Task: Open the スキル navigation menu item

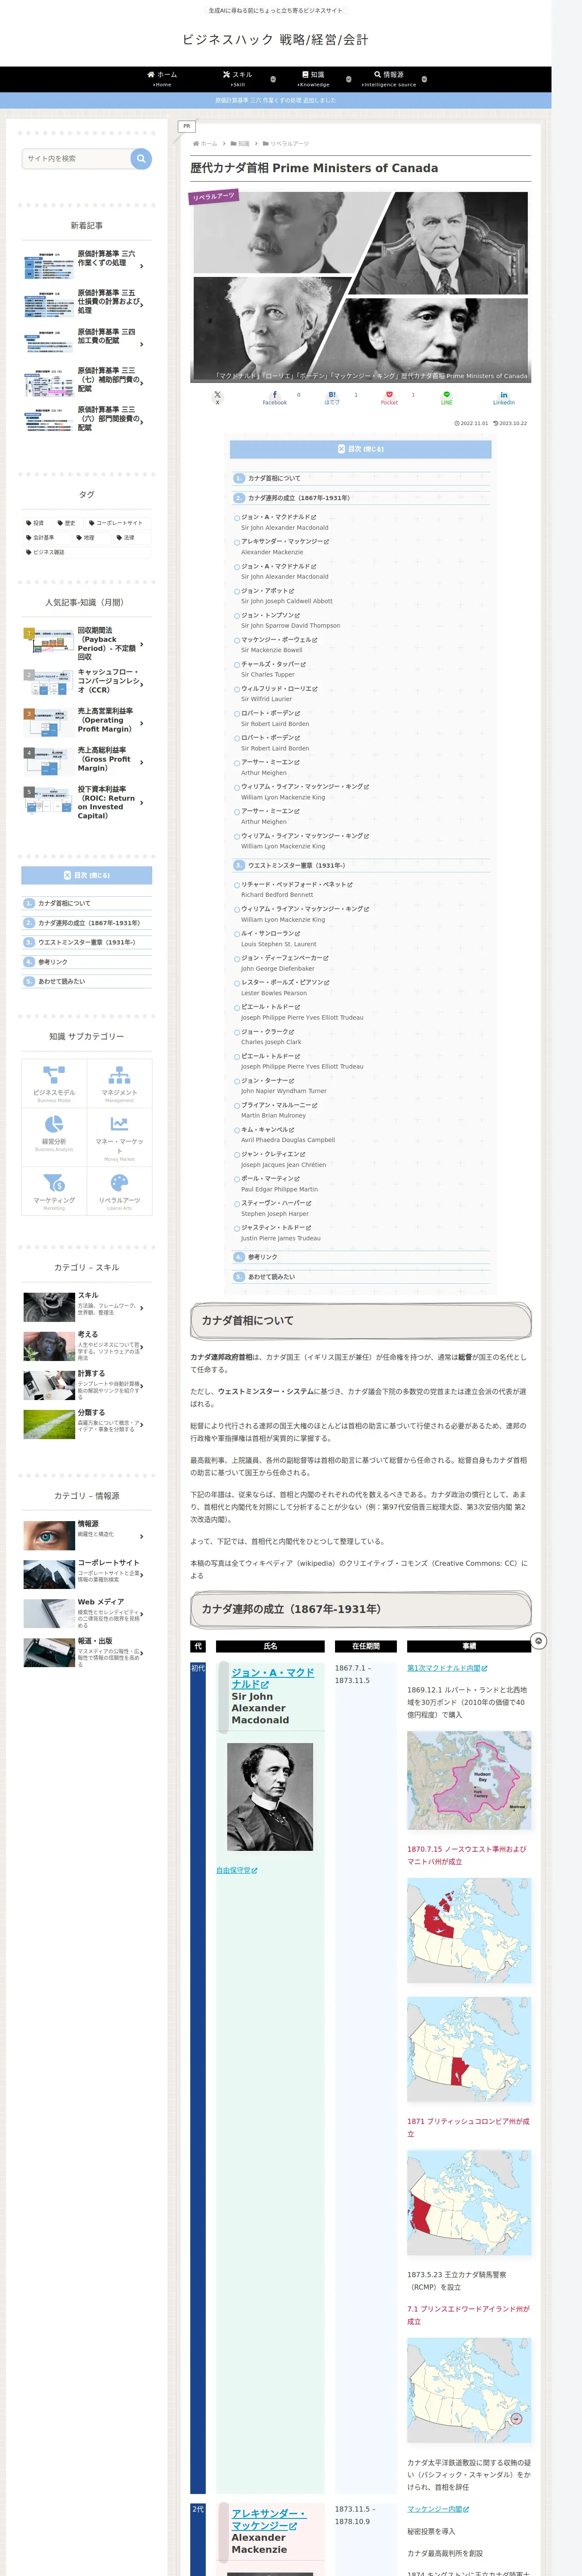Action: pyautogui.click(x=238, y=79)
